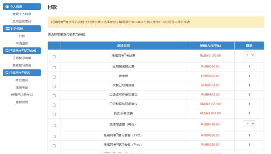The width and height of the screenshot is (271, 154).
Task: Click the price RMB¥1,229.00
Action: [210, 104]
